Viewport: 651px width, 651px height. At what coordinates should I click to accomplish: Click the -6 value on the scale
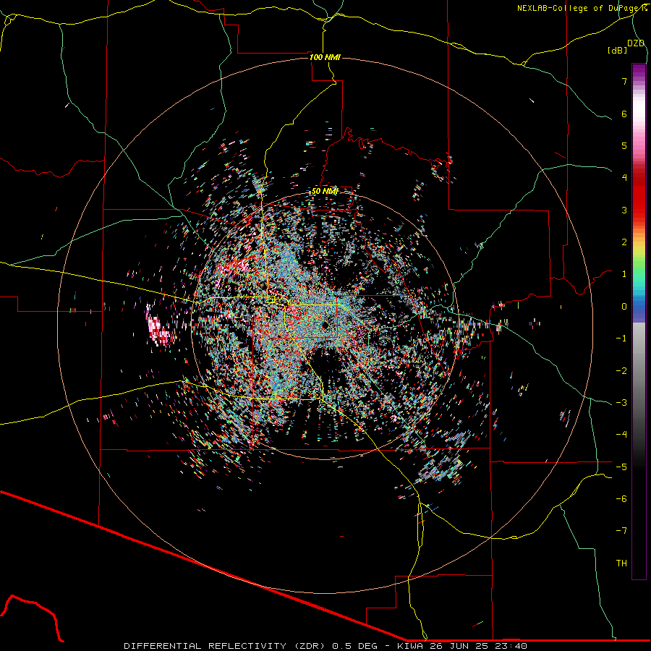(621, 499)
